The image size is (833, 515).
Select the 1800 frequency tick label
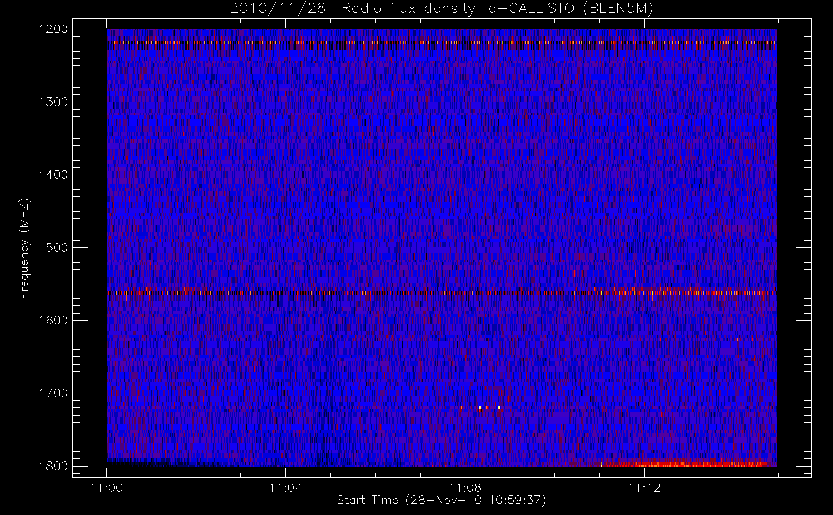coord(53,466)
